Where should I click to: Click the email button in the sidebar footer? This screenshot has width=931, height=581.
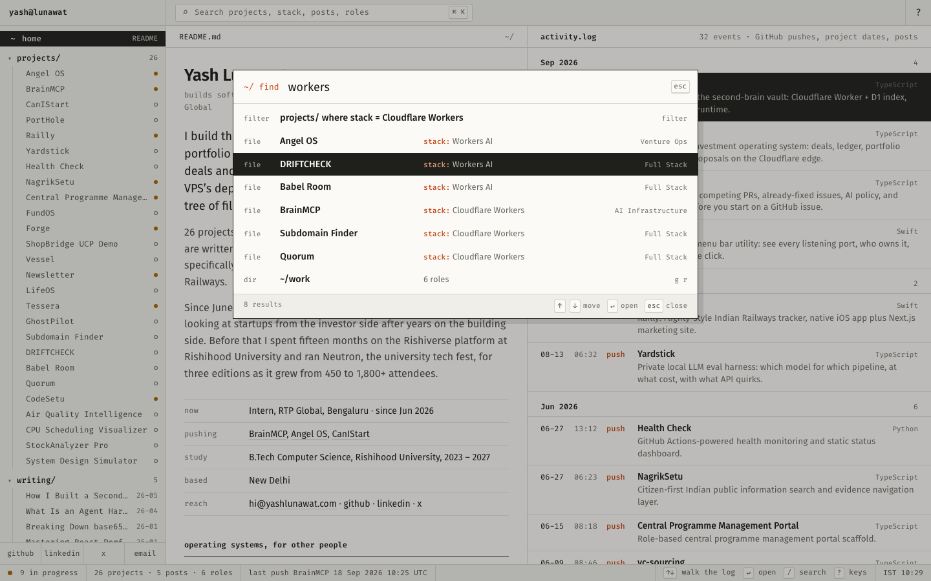(x=145, y=554)
